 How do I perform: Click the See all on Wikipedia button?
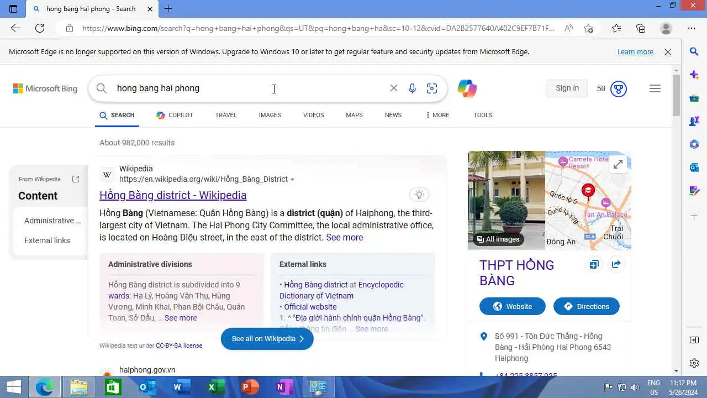click(x=267, y=339)
